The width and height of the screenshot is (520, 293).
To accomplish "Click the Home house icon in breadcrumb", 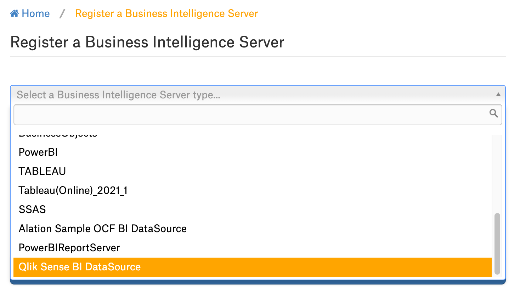I will tap(14, 13).
